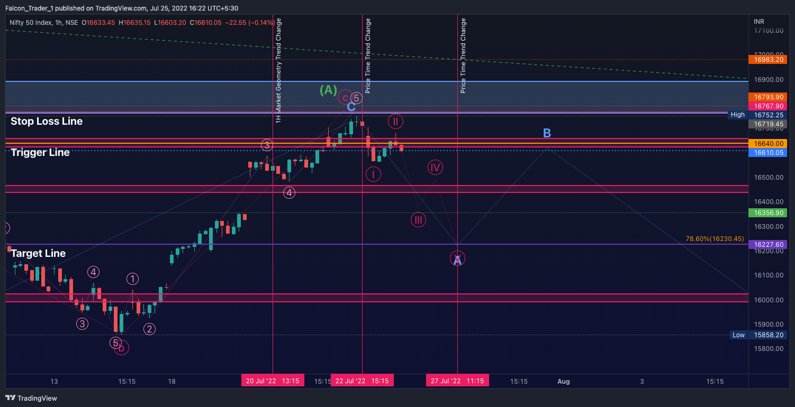This screenshot has width=795, height=407.
Task: Click the 16500.00 price axis label
Action: (x=768, y=178)
